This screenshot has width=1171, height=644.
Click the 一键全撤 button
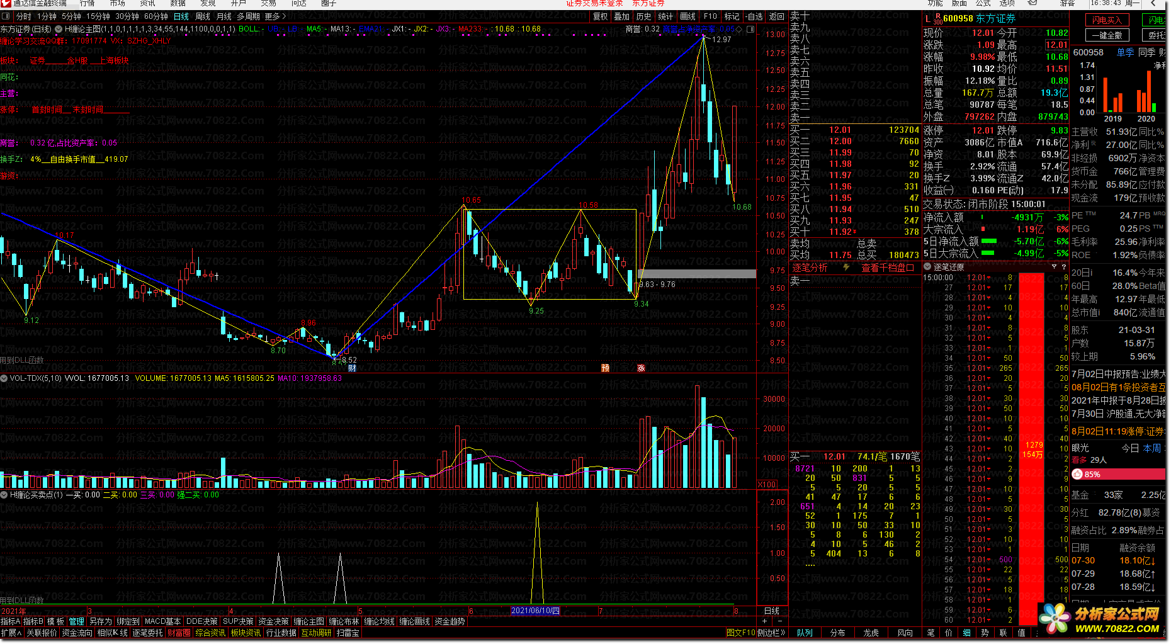1107,35
